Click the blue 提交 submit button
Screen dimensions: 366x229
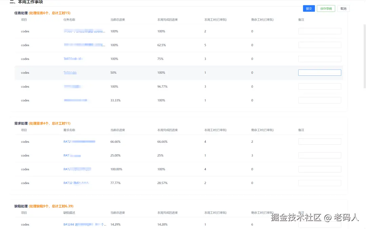tap(309, 8)
